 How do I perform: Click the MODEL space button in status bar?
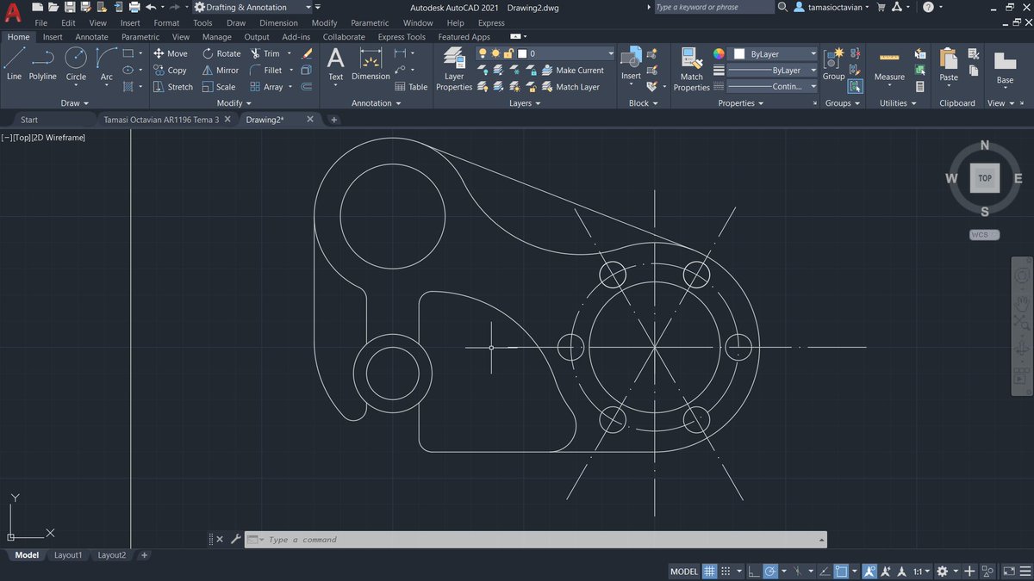[x=684, y=572]
